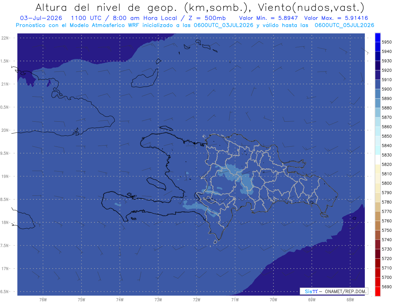This screenshot has width=393, height=304.
Task: Click the '5780' legend value
Action: click(x=386, y=202)
